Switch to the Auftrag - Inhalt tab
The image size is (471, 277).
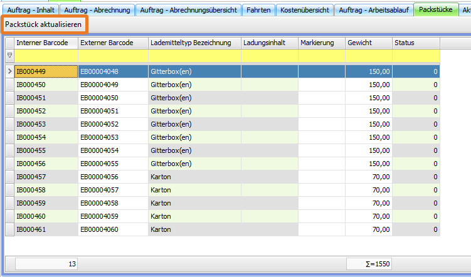click(x=31, y=10)
